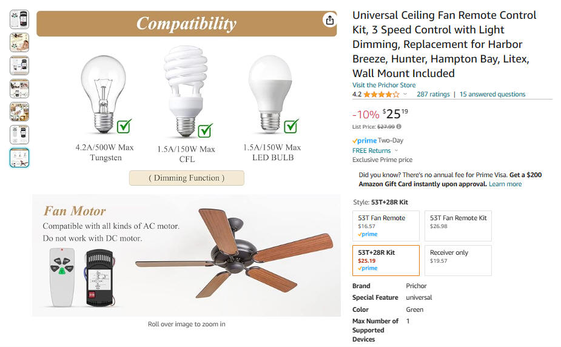Choose the Receiver only style option
This screenshot has height=347, width=561.
tap(458, 260)
